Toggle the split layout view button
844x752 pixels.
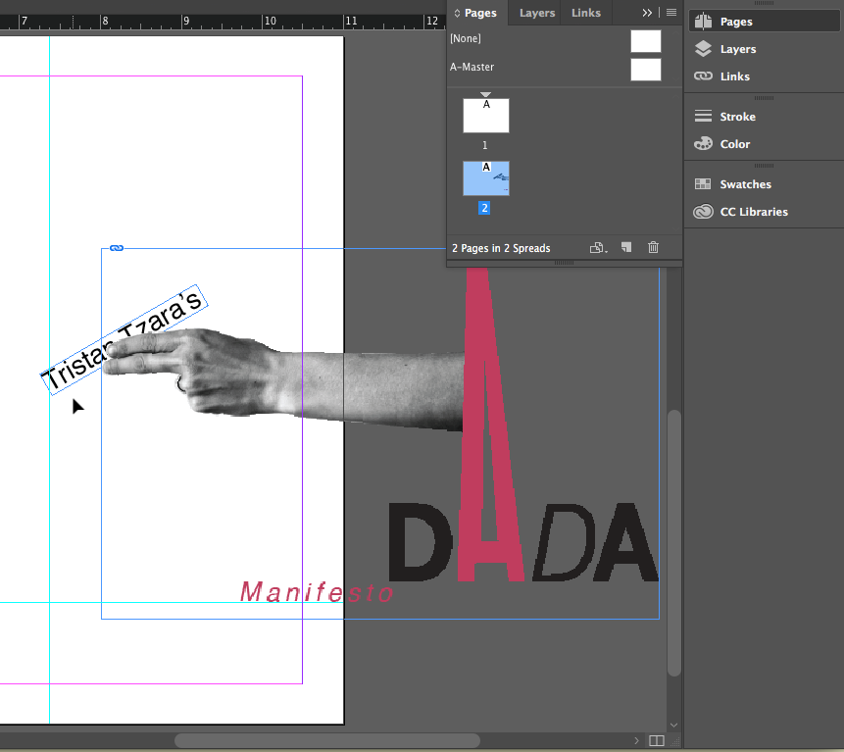click(x=657, y=740)
